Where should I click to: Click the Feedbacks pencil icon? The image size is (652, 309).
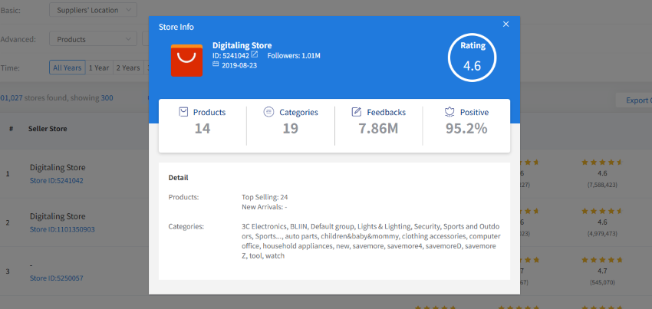click(x=357, y=112)
